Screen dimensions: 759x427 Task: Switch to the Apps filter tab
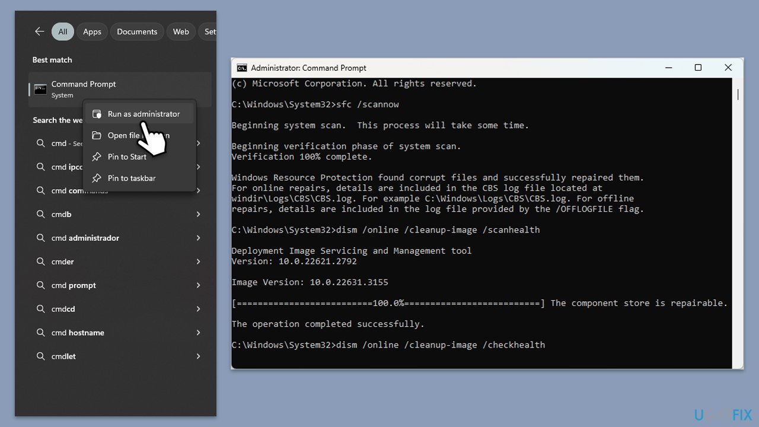[92, 31]
